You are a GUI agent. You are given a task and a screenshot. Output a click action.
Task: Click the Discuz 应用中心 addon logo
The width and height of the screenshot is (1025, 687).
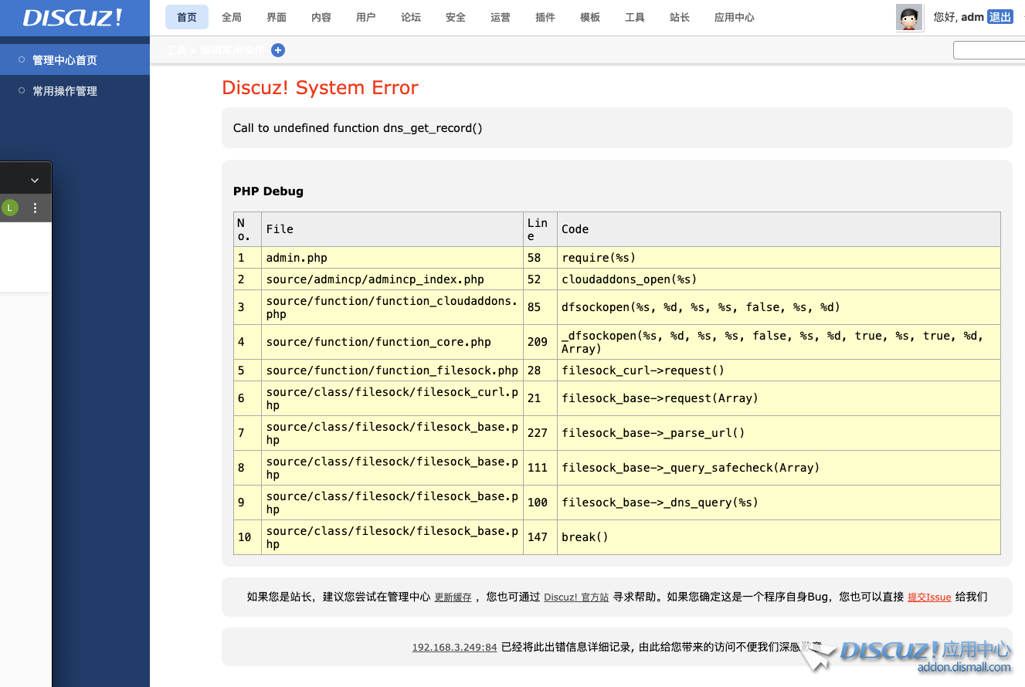pos(923,655)
